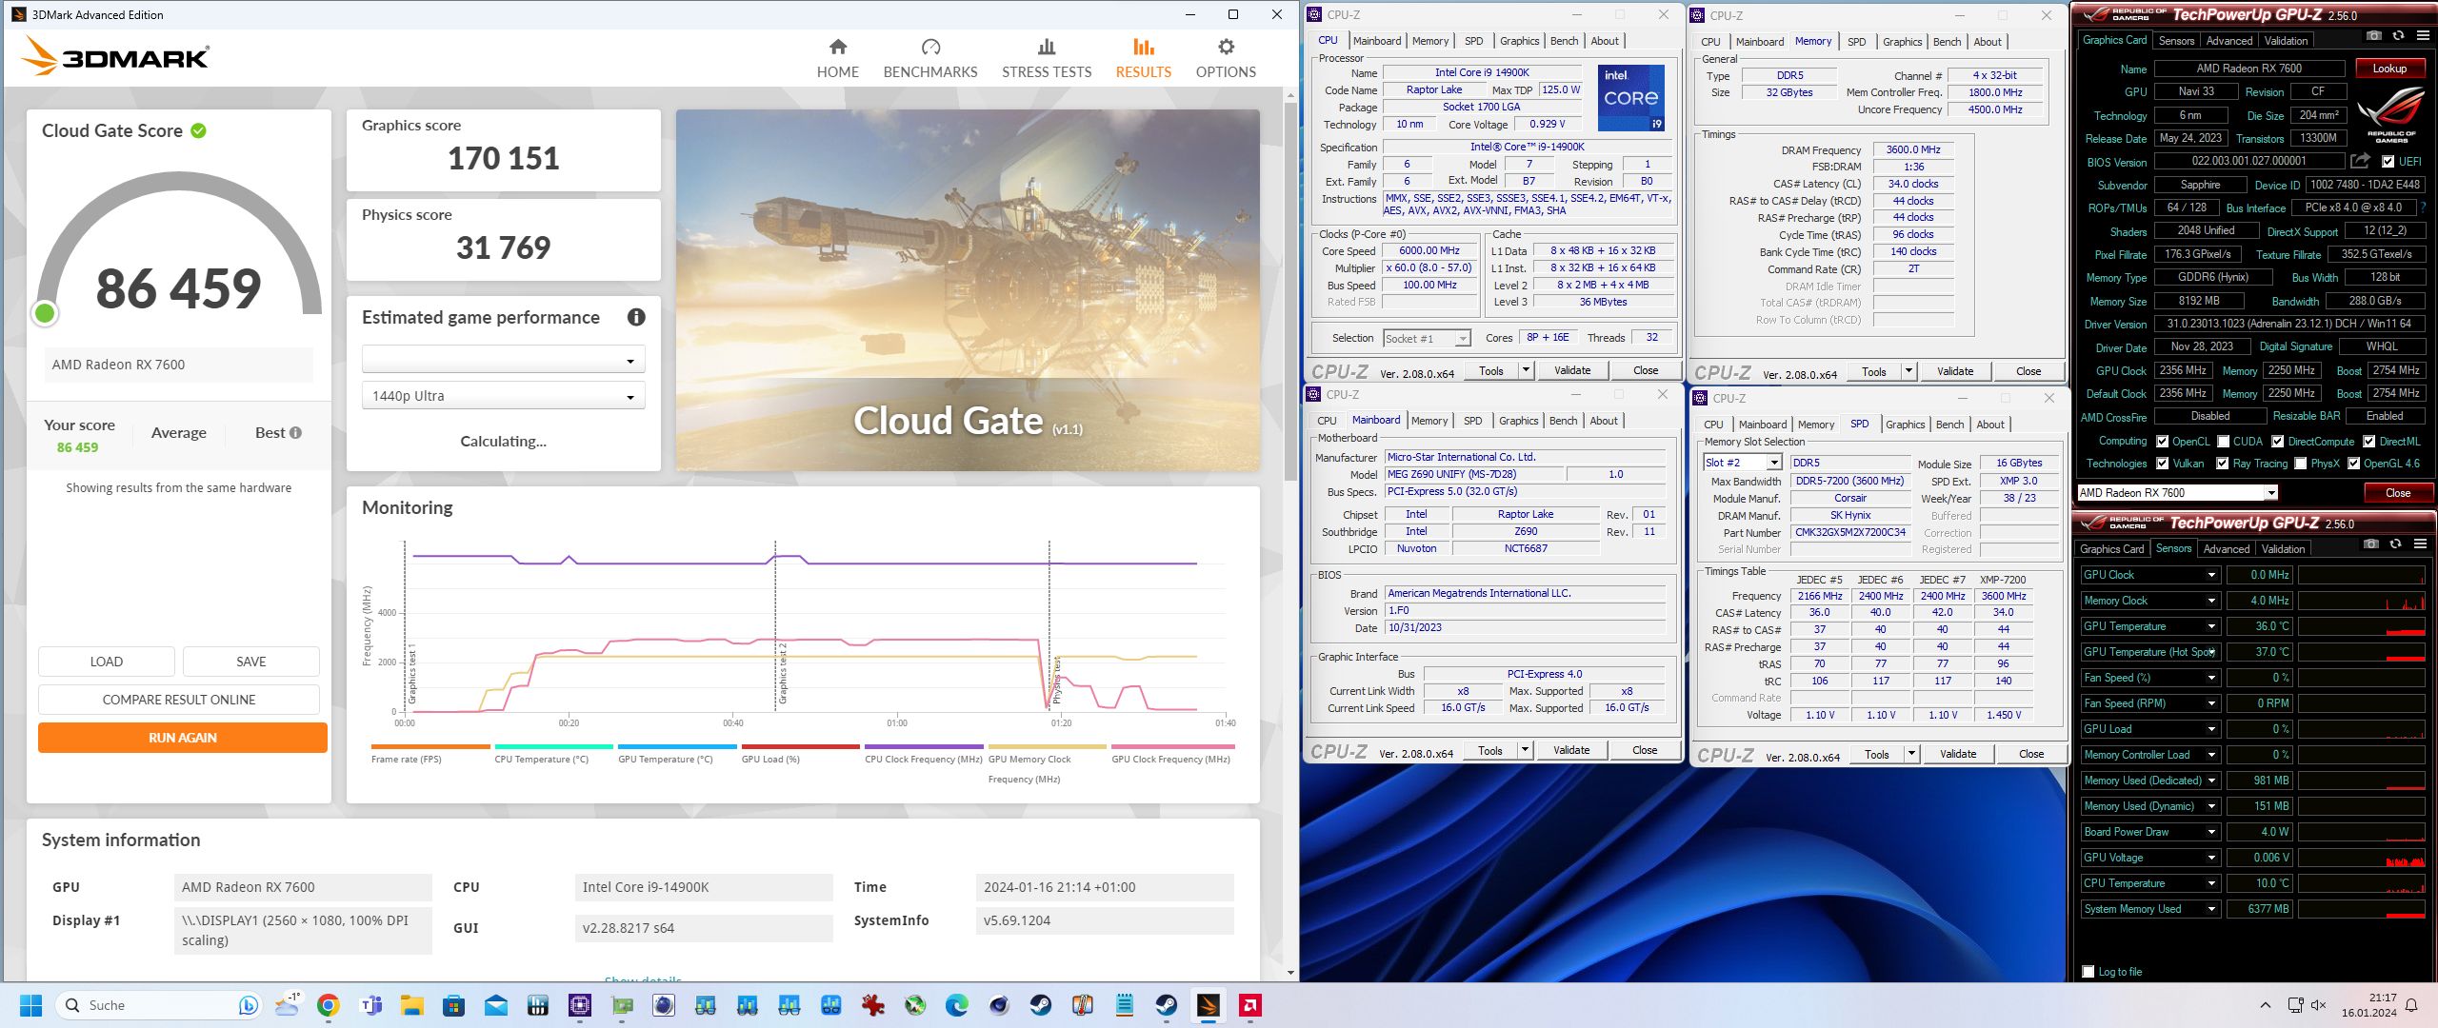This screenshot has height=1028, width=2438.
Task: Launch Google Chrome from the taskbar
Action: click(329, 1005)
